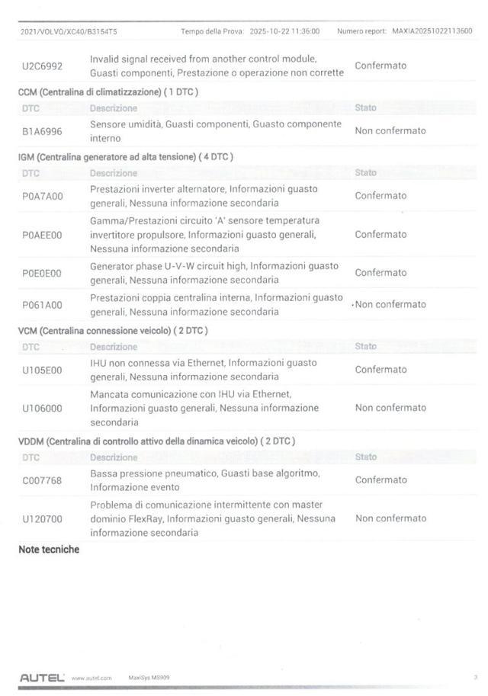This screenshot has height=696, width=488.
Task: Click the P0E0E00 code entry
Action: 42,273
